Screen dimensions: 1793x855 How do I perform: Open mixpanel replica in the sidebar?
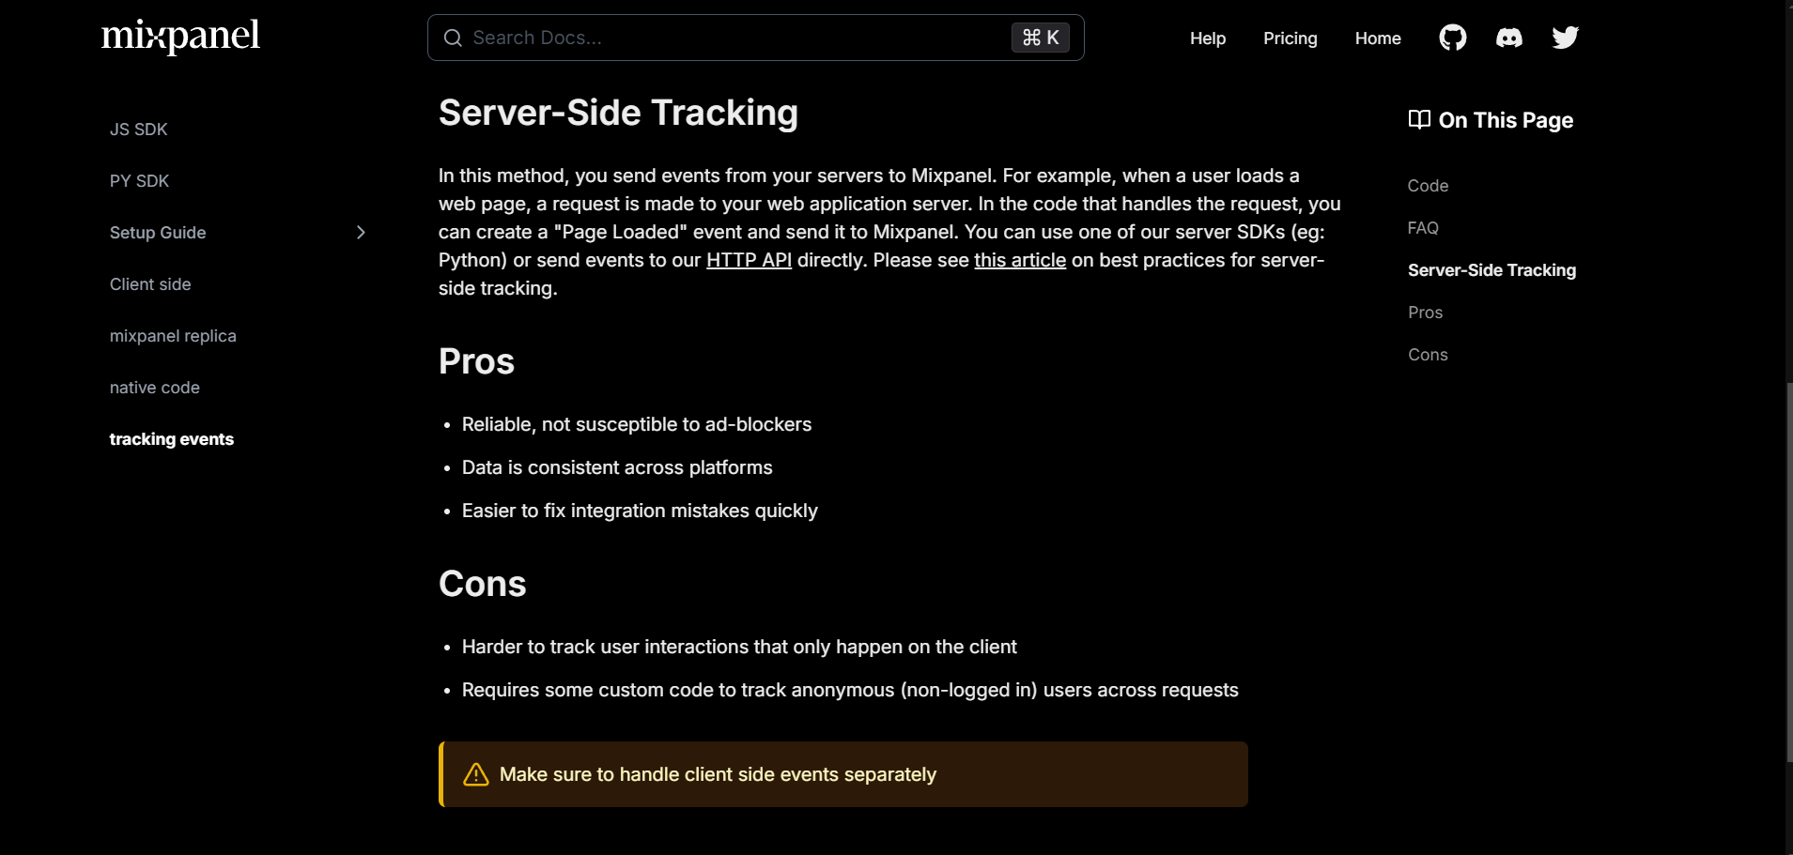point(173,336)
